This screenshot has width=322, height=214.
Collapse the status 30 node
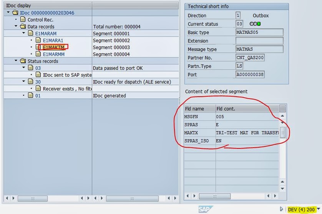[x=23, y=81]
